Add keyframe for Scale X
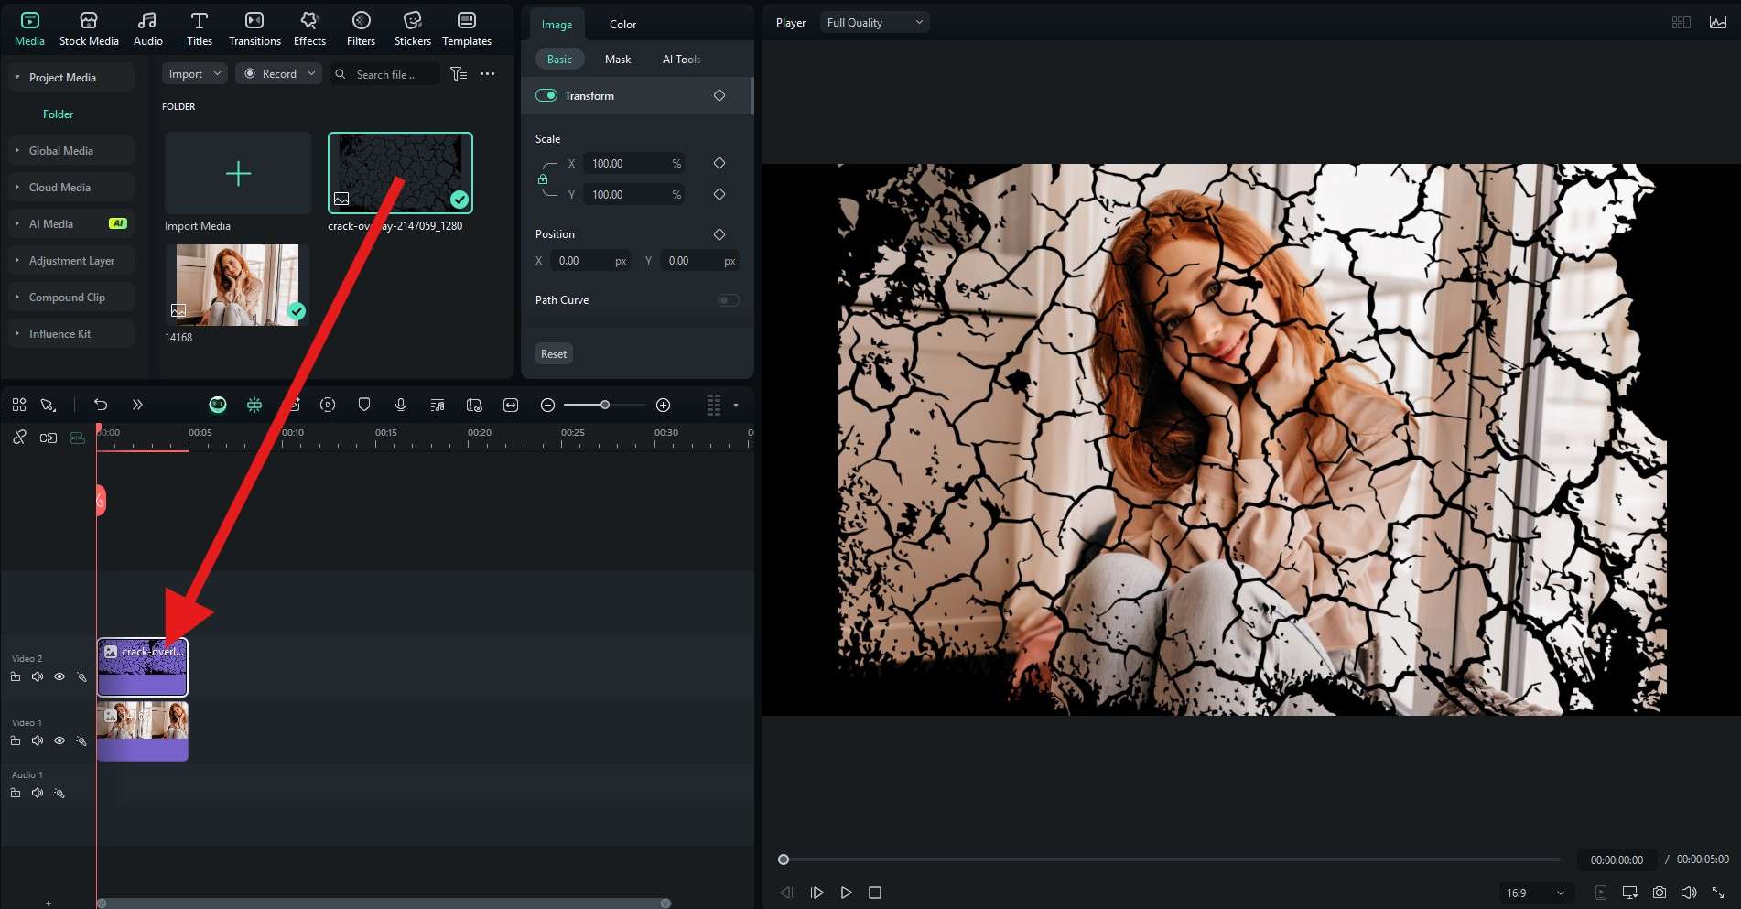 [719, 163]
